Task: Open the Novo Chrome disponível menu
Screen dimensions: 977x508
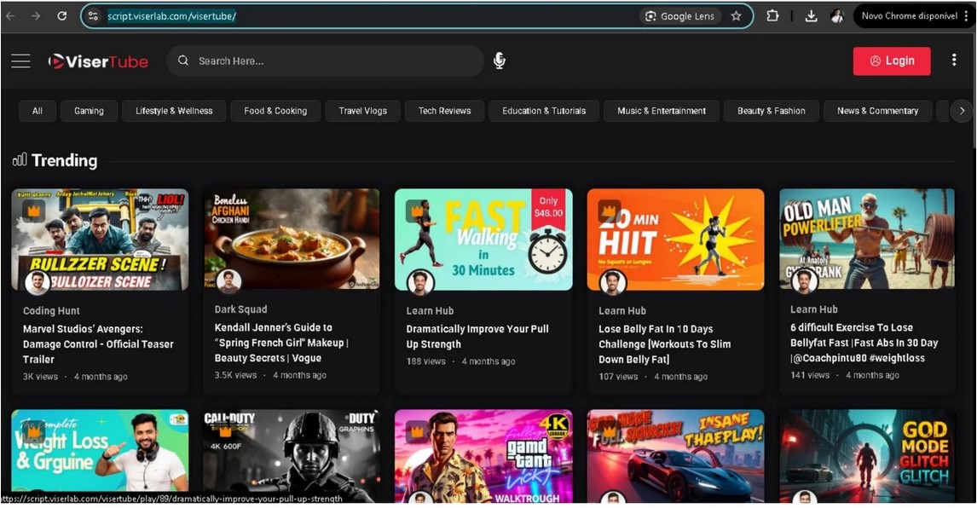Action: [909, 14]
